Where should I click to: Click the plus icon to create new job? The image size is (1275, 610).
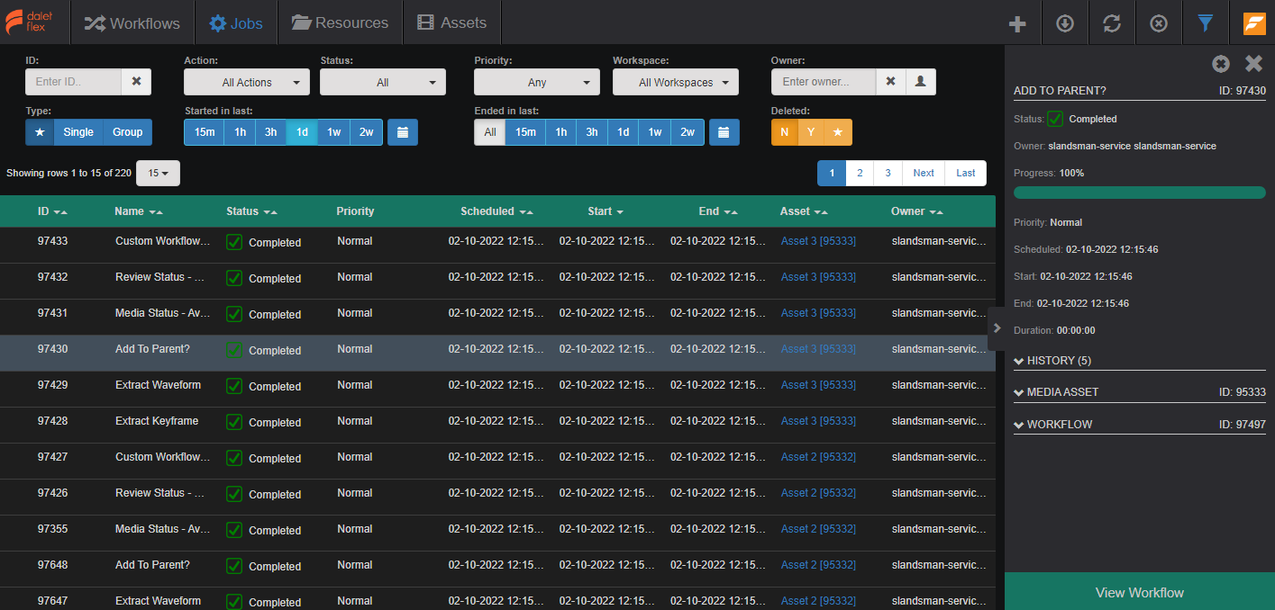pyautogui.click(x=1017, y=23)
